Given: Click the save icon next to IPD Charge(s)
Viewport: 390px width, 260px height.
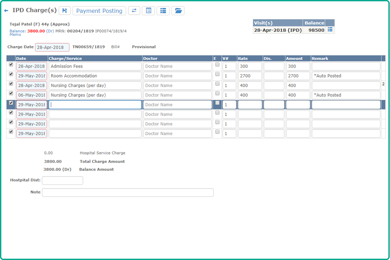Looking at the screenshot, I should [x=65, y=11].
